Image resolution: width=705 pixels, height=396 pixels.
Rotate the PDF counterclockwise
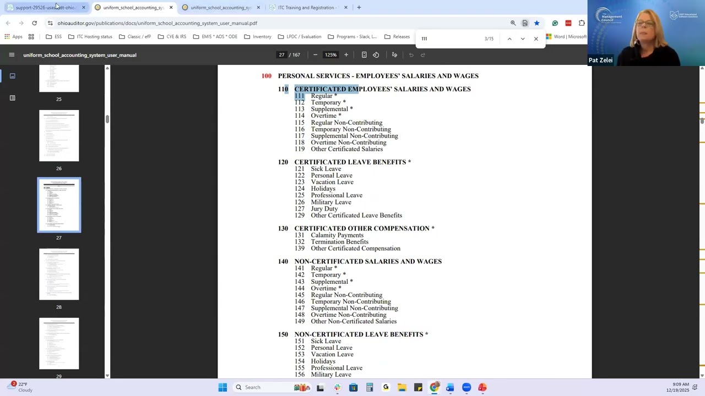pyautogui.click(x=376, y=55)
